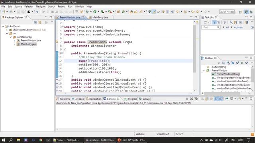Switch to the Debug perspective icon
The height and width of the screenshot is (143, 255).
tap(251, 12)
